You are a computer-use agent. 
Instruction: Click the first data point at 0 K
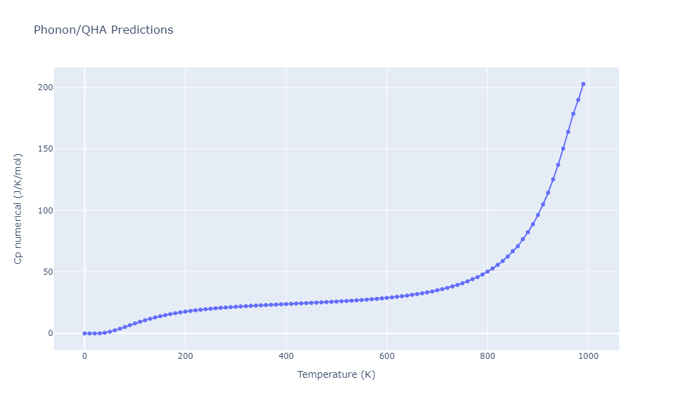pyautogui.click(x=84, y=333)
